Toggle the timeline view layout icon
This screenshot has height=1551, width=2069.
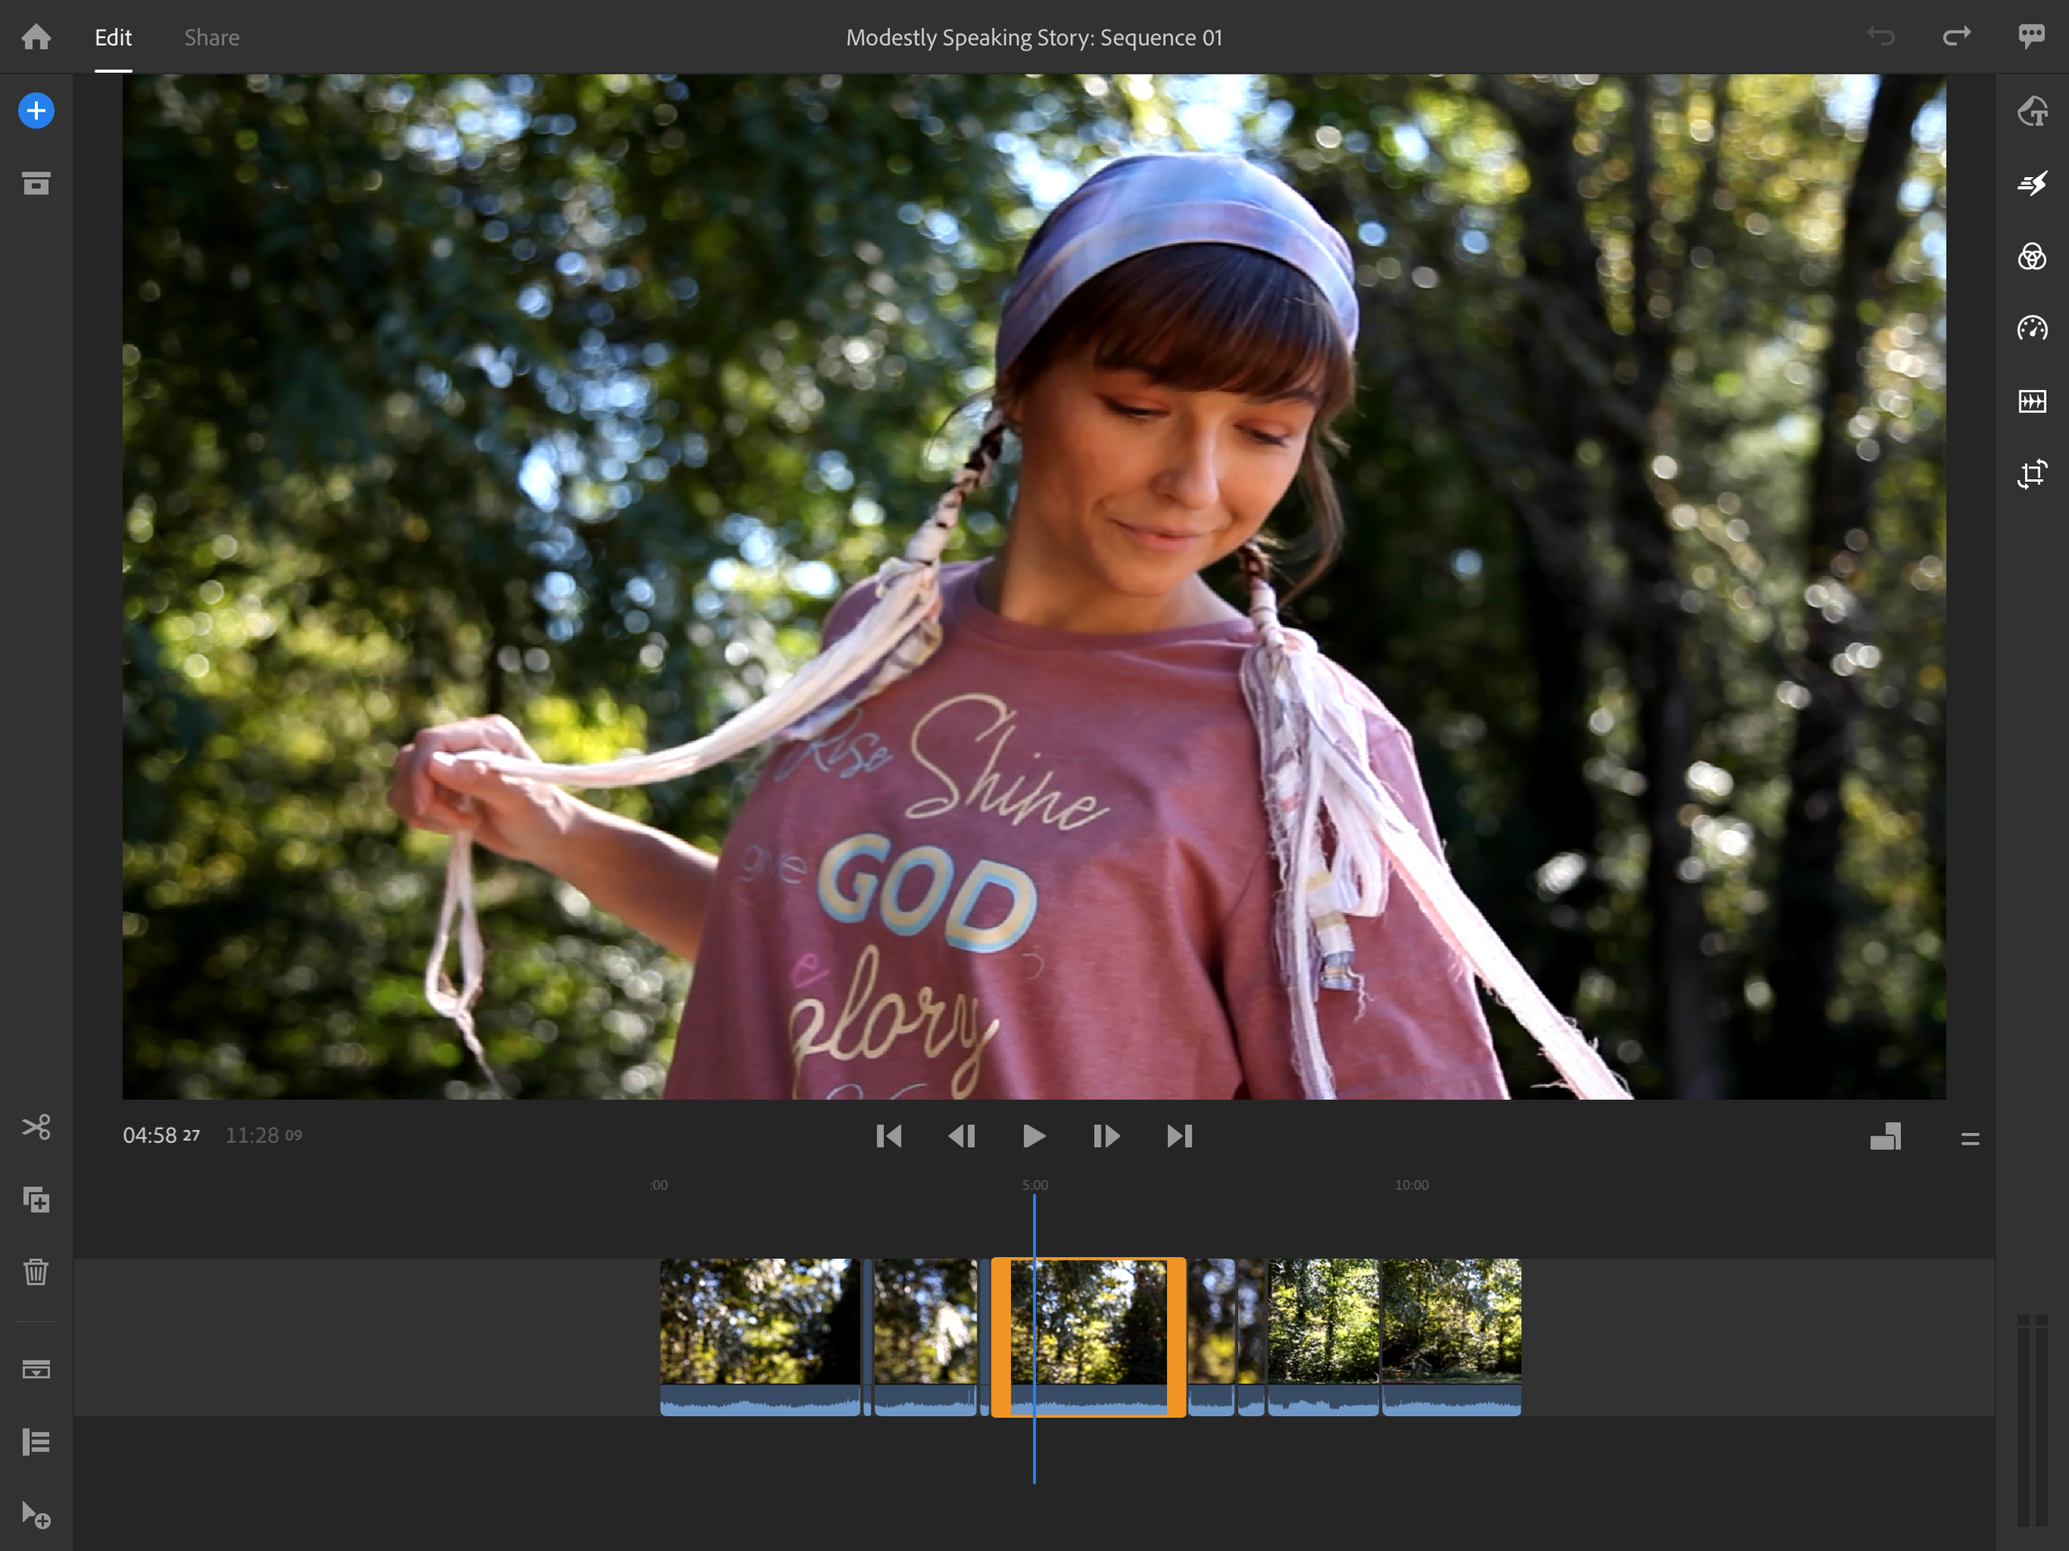(x=1885, y=1136)
